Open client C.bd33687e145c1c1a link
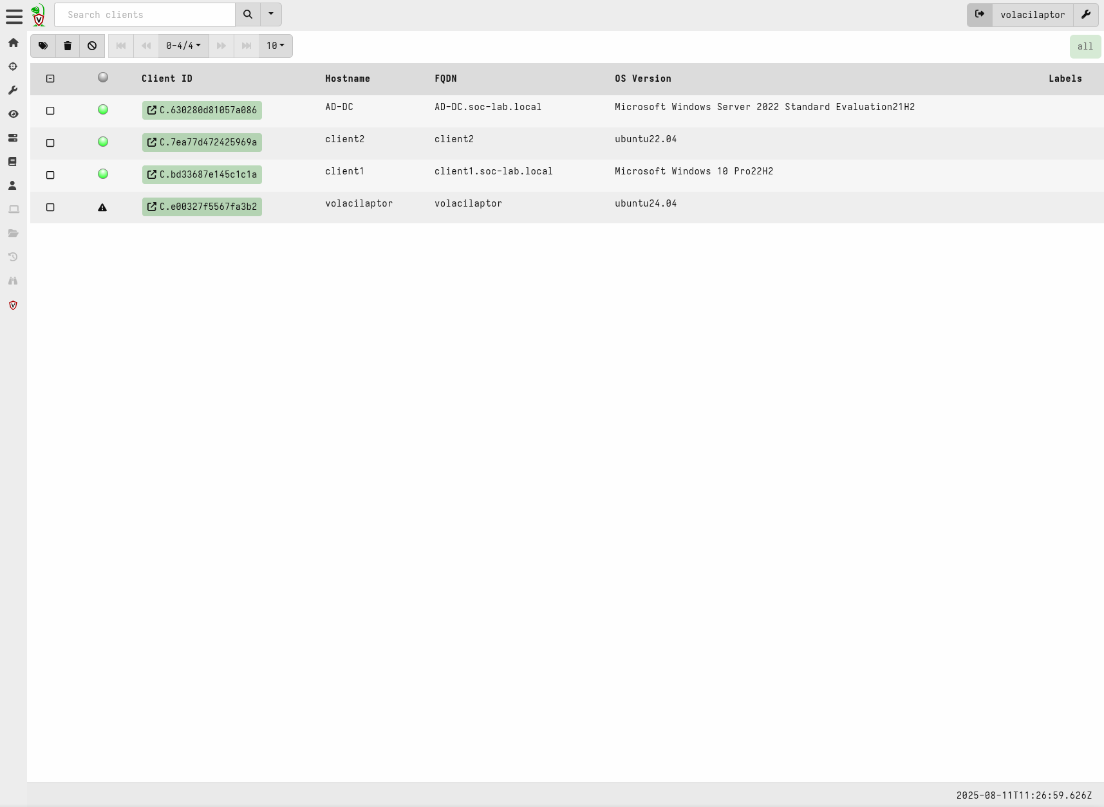The width and height of the screenshot is (1104, 807). point(202,174)
